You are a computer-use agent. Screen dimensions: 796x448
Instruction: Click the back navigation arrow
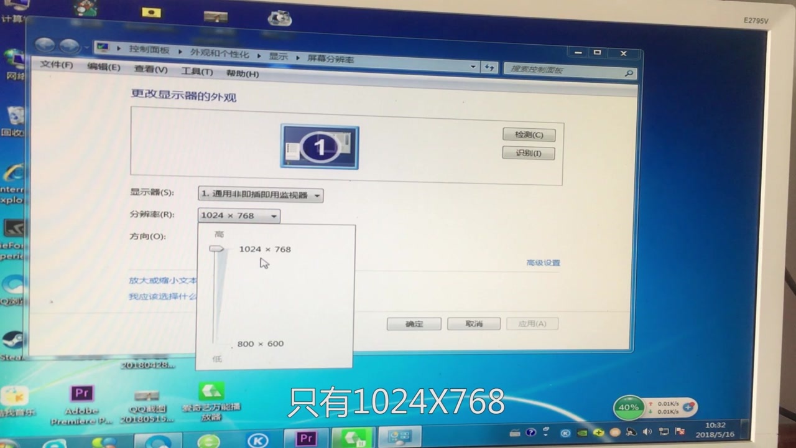pos(45,45)
